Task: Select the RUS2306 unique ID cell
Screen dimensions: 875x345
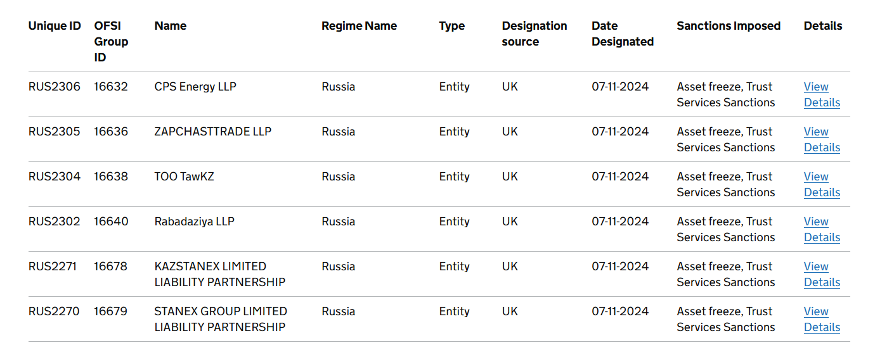Action: [55, 87]
